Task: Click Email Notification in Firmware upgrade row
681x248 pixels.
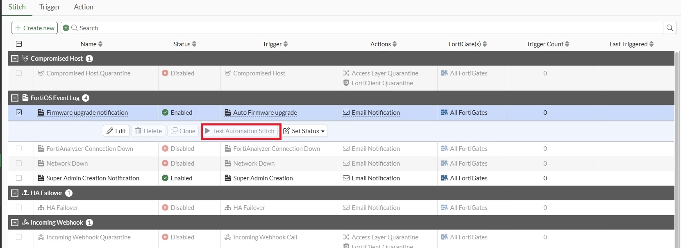Action: pyautogui.click(x=376, y=112)
